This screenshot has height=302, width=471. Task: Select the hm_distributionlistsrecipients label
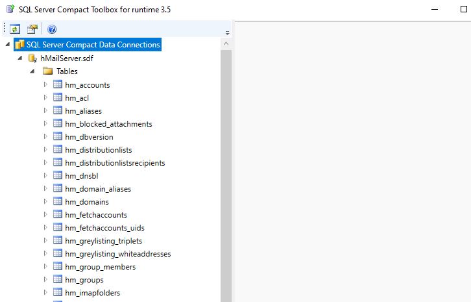(115, 163)
